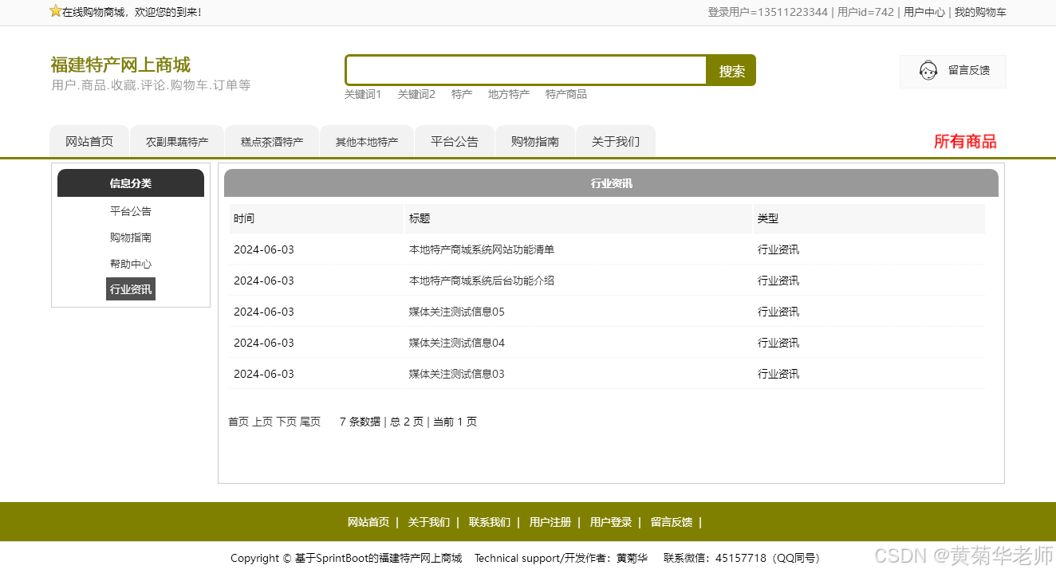Viewport: 1056px width, 573px height.
Task: Go to the 网站首页 nav tab
Action: (x=89, y=141)
